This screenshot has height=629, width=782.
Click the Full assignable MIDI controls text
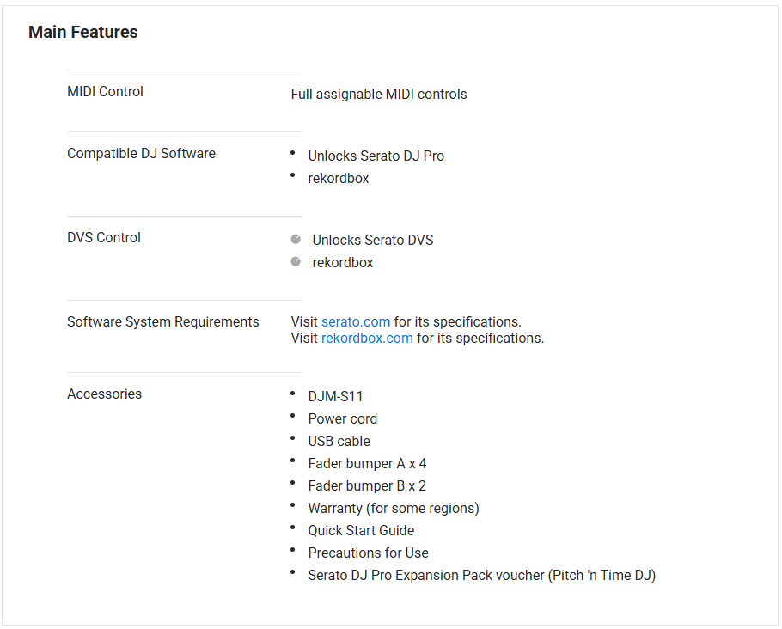point(379,95)
